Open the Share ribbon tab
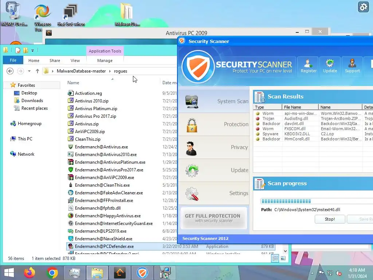 55,61
